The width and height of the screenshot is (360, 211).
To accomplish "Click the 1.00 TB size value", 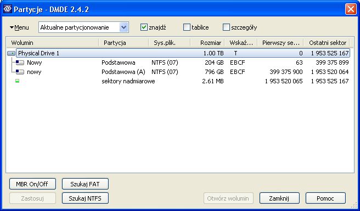I will [213, 53].
